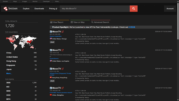Open the Images top menu item
The height and width of the screenshot is (101, 179).
(25, 1)
